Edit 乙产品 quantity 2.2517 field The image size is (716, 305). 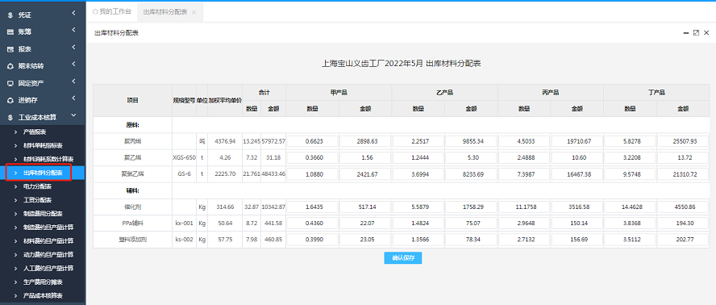pos(418,141)
